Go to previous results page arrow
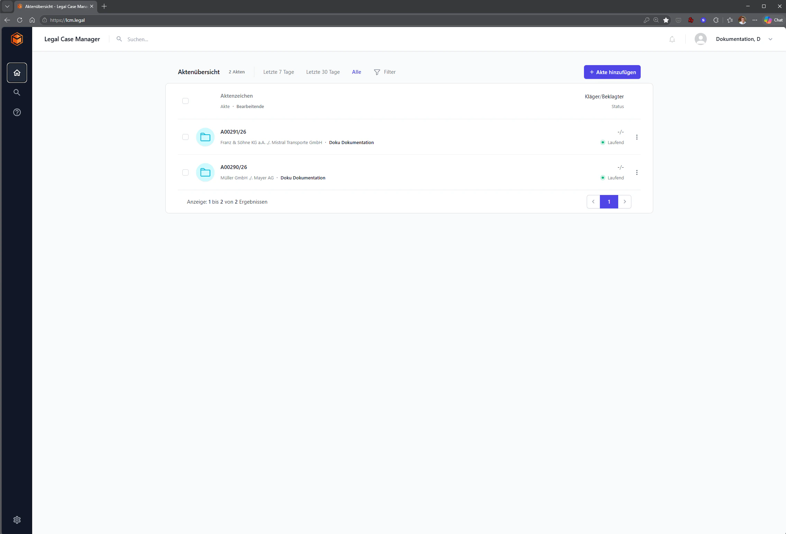The image size is (786, 534). pyautogui.click(x=593, y=202)
